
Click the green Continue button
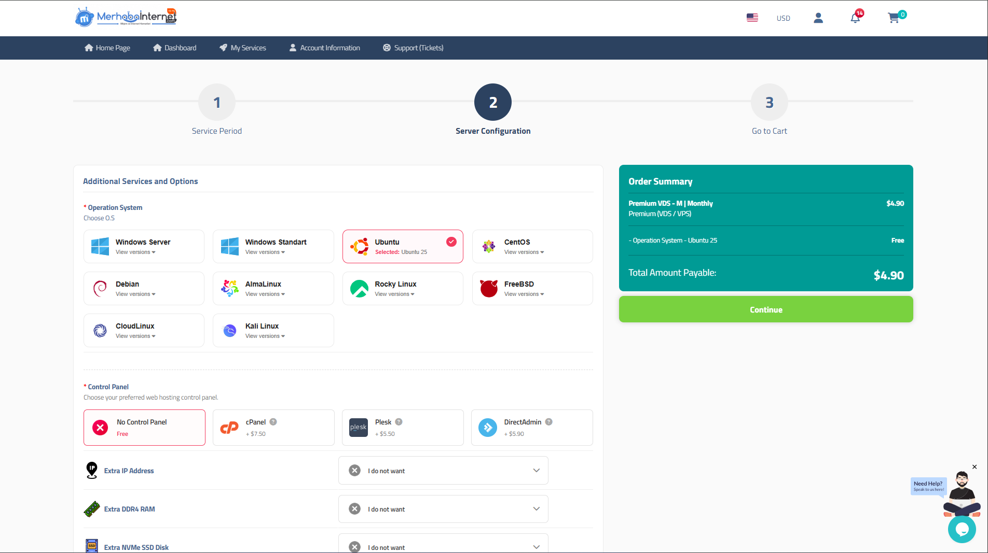766,309
